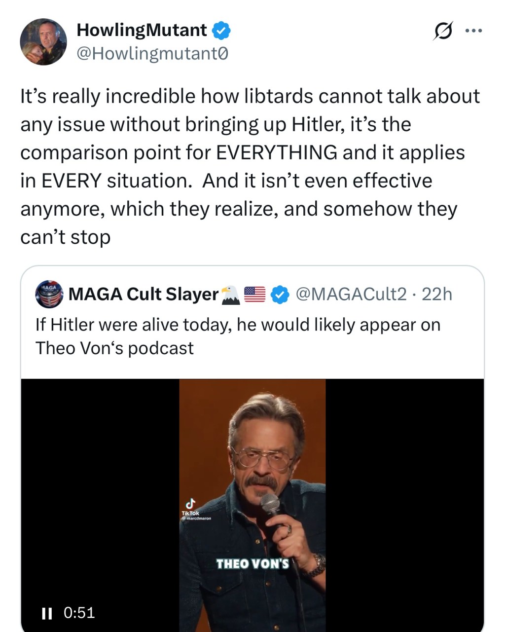Click the HowlingMutant display name
505x632 pixels.
click(142, 30)
